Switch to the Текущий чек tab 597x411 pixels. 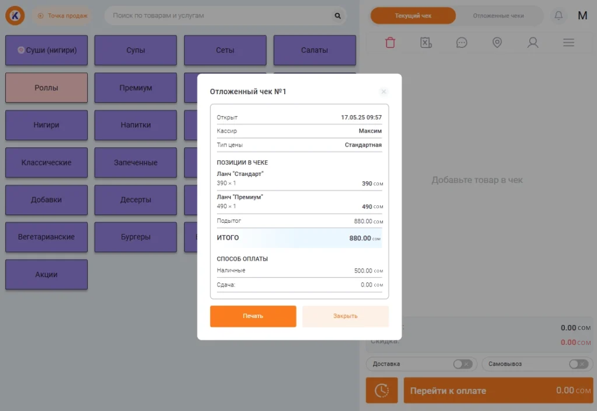pos(413,16)
